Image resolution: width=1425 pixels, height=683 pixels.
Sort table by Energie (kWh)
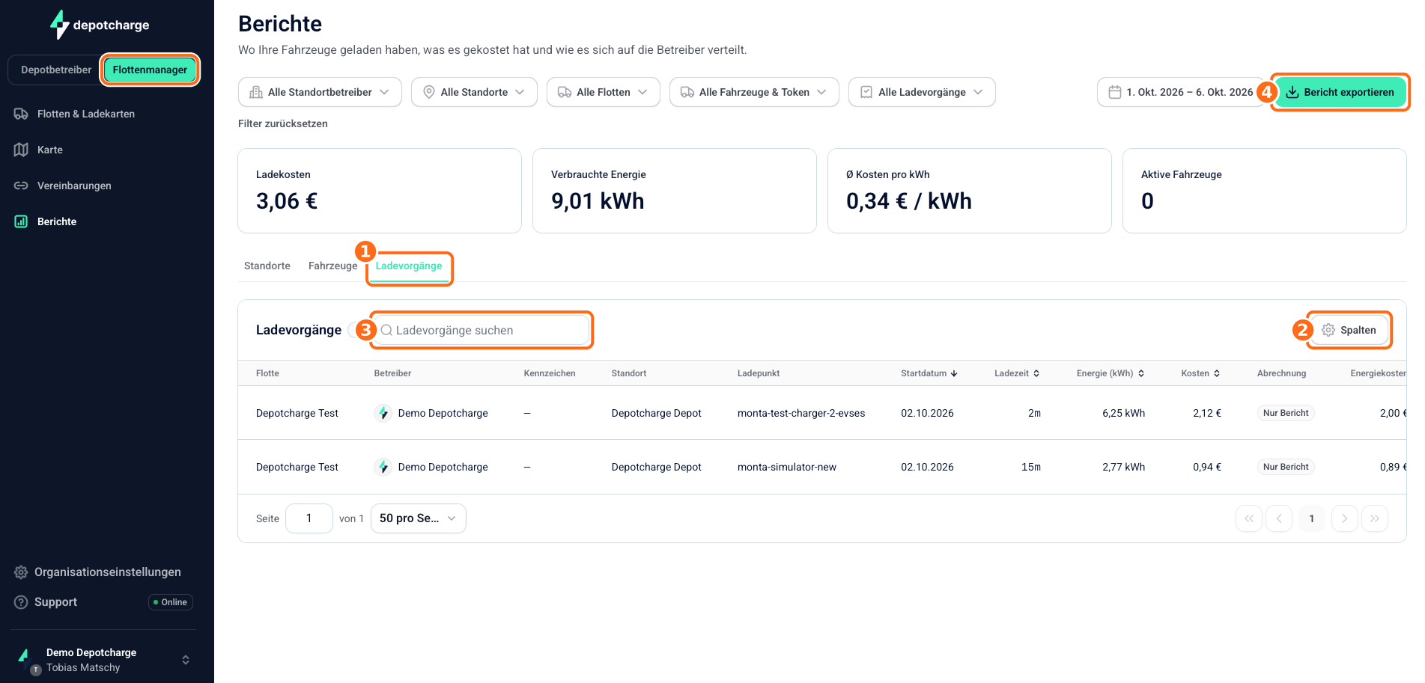click(x=1110, y=373)
